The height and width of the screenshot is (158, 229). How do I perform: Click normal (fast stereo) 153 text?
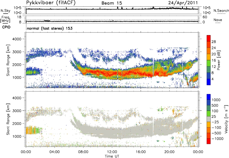pyautogui.click(x=50, y=28)
